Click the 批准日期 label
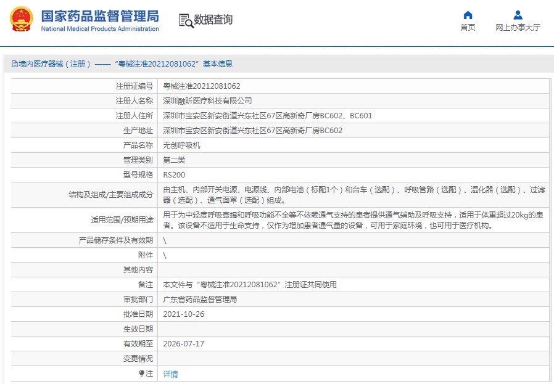This screenshot has height=384, width=554. pos(138,314)
